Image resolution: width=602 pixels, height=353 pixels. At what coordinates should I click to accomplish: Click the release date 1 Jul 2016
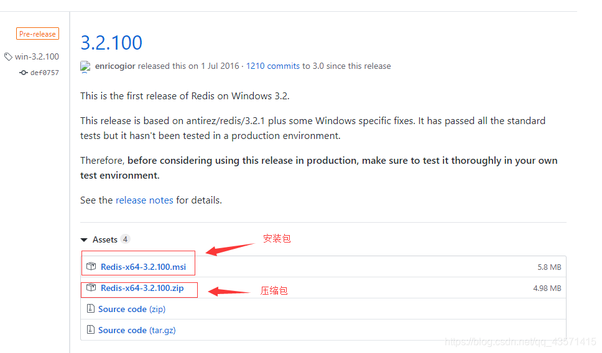coord(220,66)
